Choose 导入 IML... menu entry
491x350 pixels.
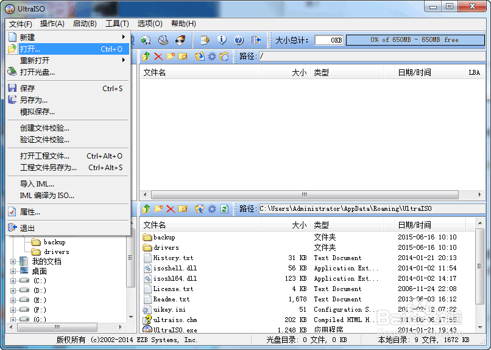69,184
